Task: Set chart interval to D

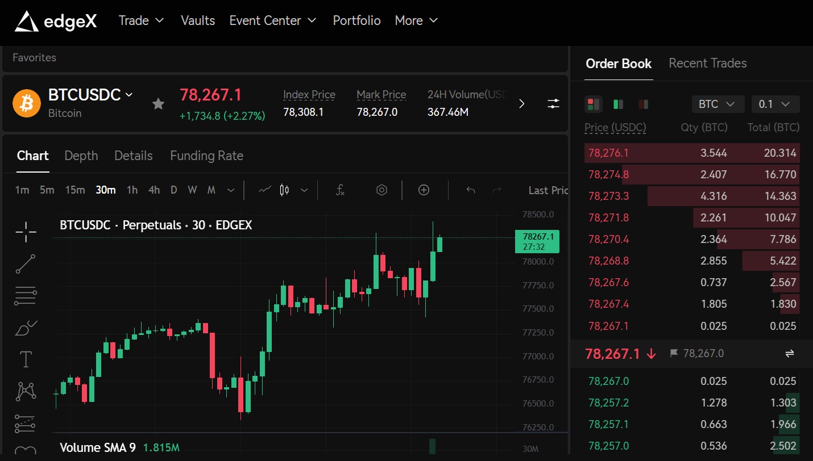Action: pyautogui.click(x=174, y=190)
